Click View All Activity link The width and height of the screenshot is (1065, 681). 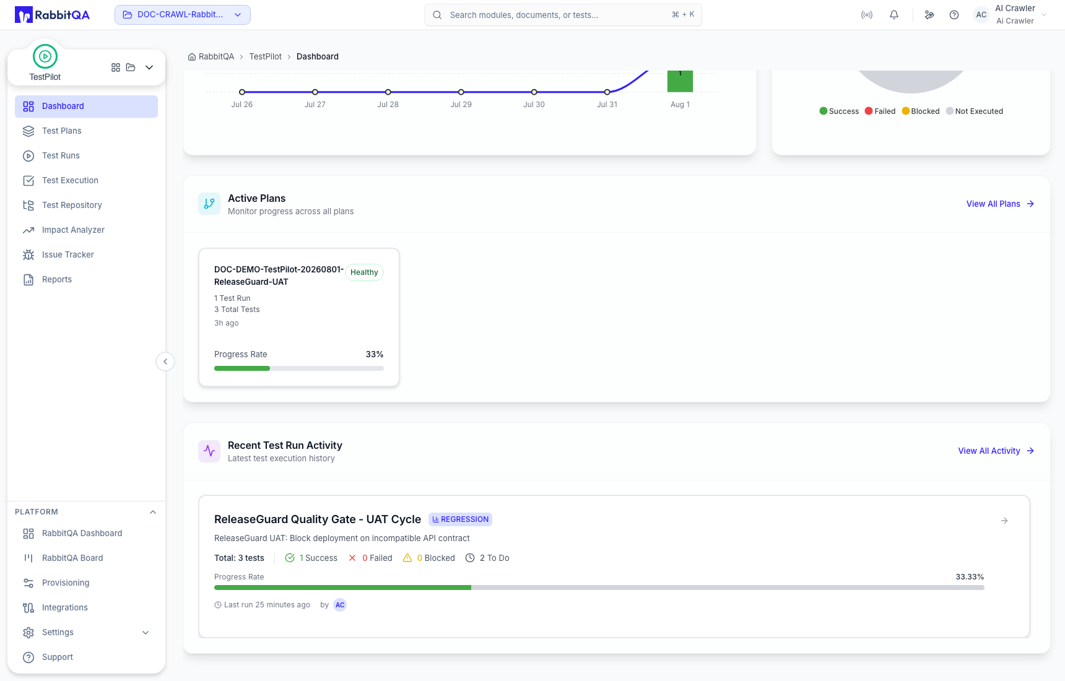[x=996, y=451]
